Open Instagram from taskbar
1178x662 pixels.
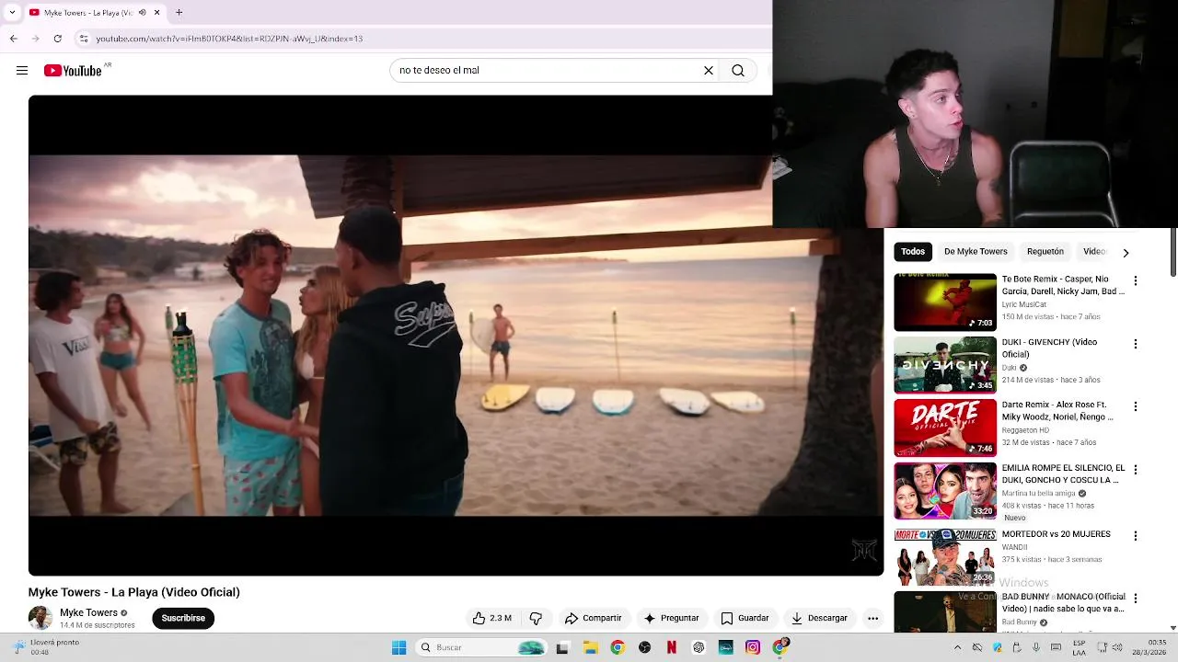(x=753, y=648)
